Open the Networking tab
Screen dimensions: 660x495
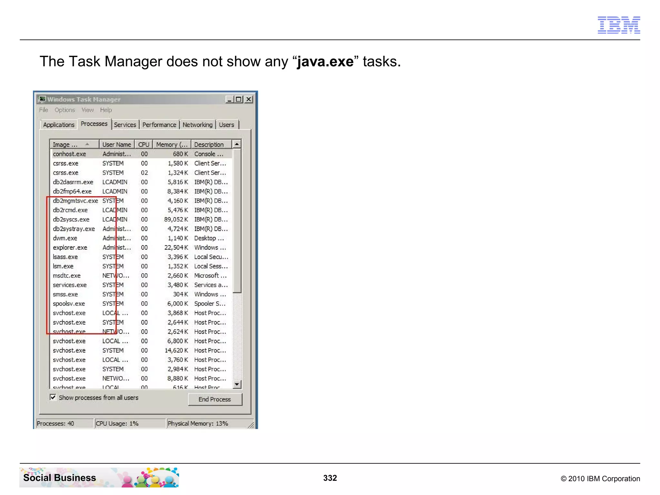tap(198, 125)
